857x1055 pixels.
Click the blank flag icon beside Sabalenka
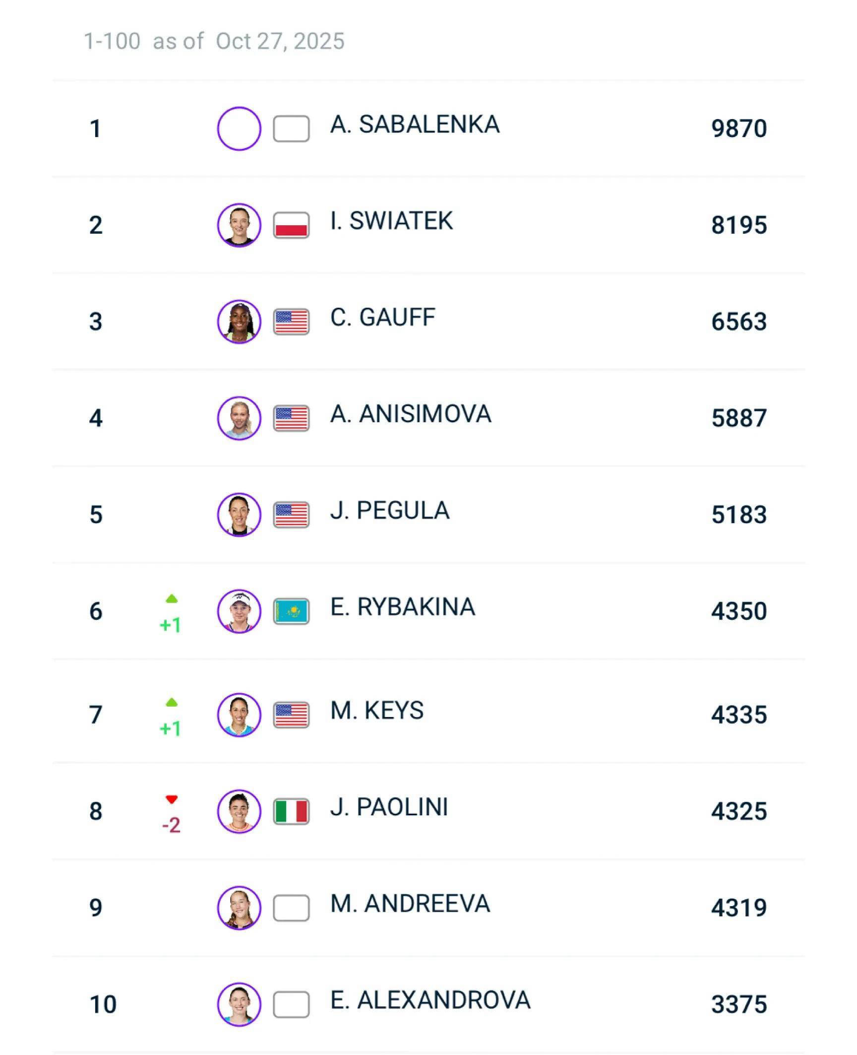pos(291,129)
